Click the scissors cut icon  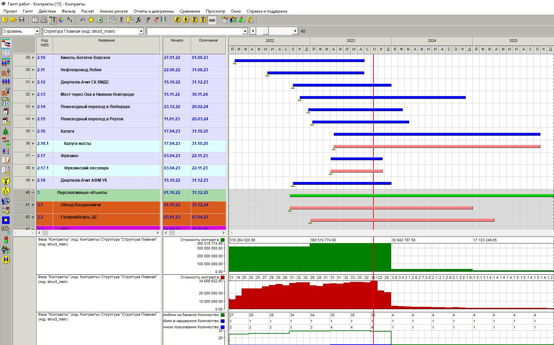click(x=121, y=20)
